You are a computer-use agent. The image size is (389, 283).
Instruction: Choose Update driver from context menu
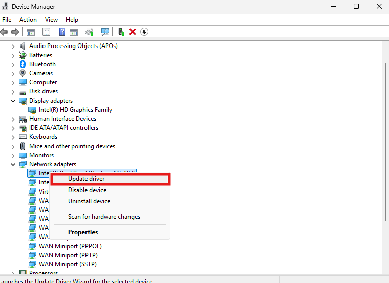(x=86, y=179)
